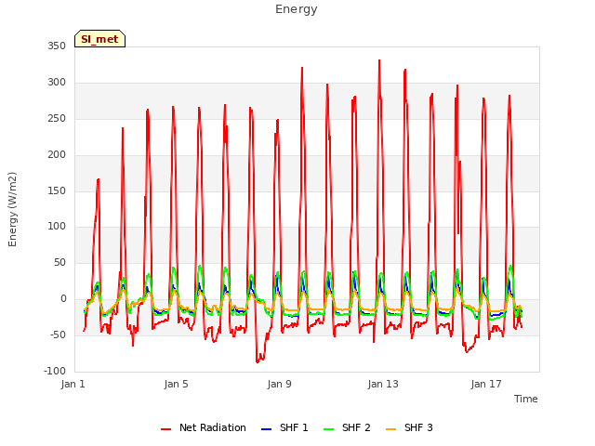Click the lowest Net Radiation dip near Jan 8

click(x=258, y=362)
